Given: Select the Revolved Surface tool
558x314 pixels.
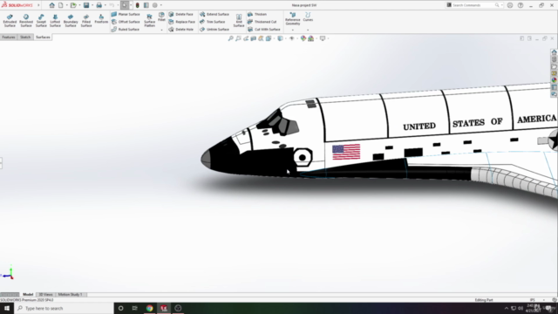Looking at the screenshot, I should [25, 21].
